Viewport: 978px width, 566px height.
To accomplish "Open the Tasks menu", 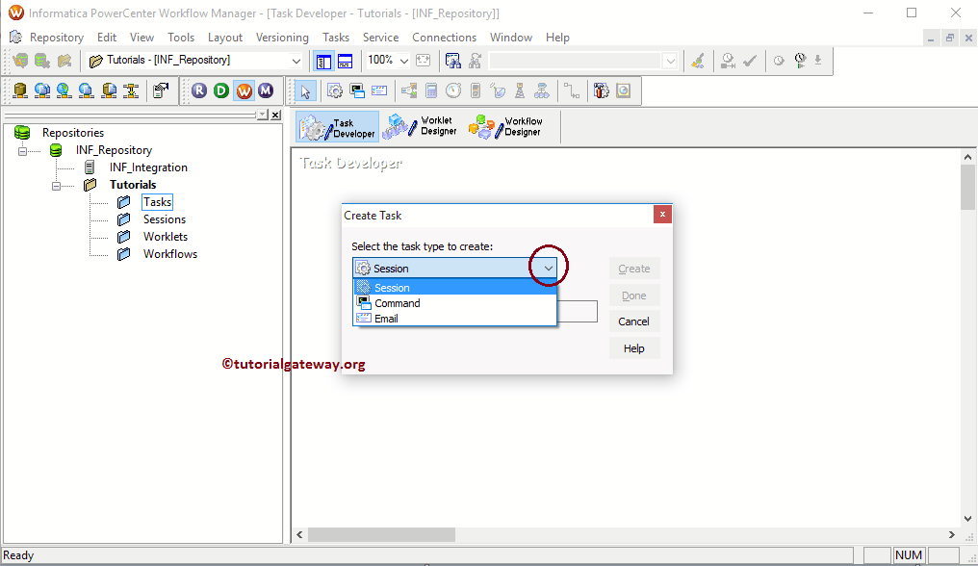I will 335,37.
